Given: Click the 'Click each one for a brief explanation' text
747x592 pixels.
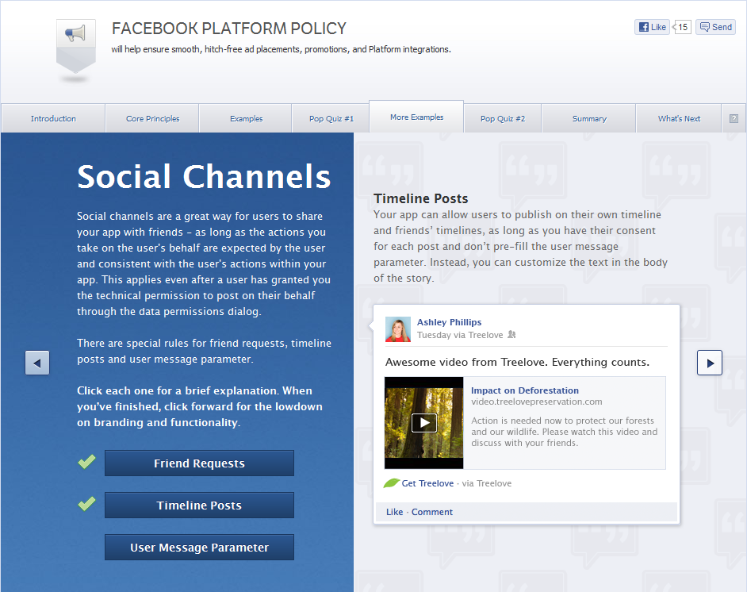Looking at the screenshot, I should (200, 406).
